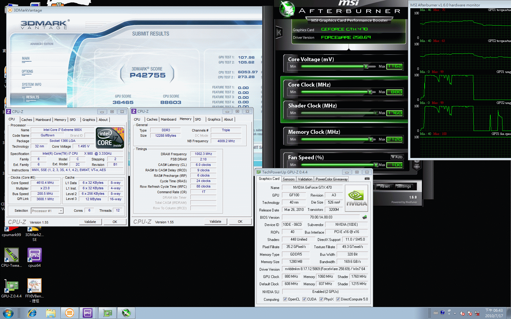Switch to the Sensors tab in GPU-Z
Image resolution: width=511 pixels, height=319 pixels.
pyautogui.click(x=289, y=179)
